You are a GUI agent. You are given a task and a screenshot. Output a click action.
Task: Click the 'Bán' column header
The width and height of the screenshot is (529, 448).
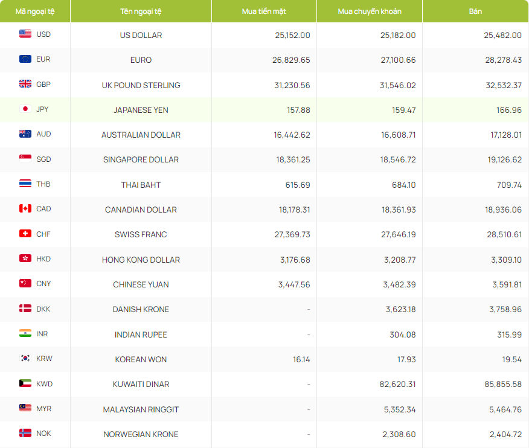click(475, 11)
